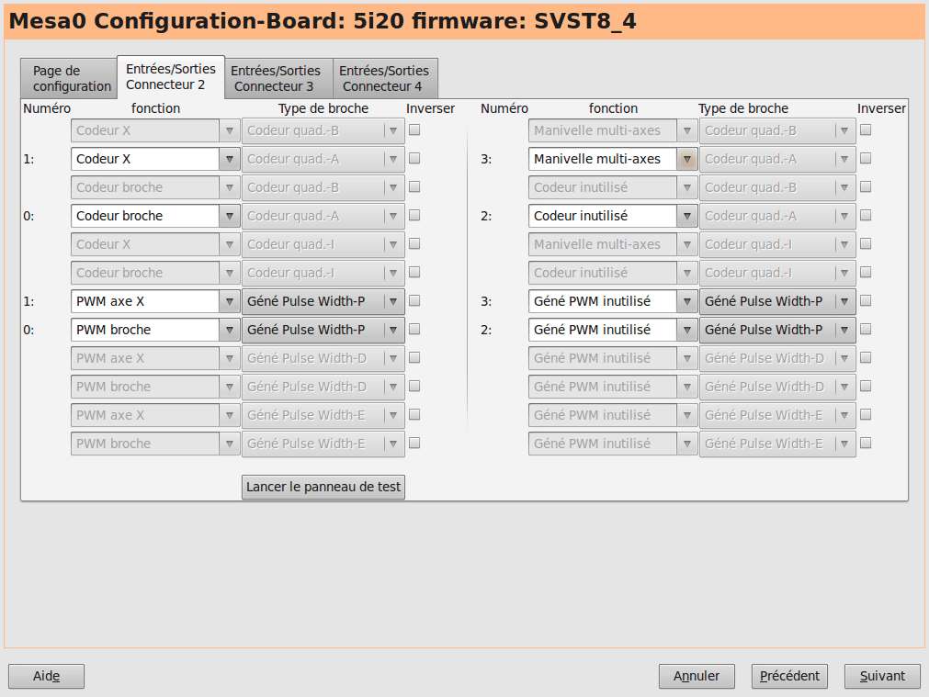Toggle Inverser for Codeur broche quad.-B row

pos(414,186)
